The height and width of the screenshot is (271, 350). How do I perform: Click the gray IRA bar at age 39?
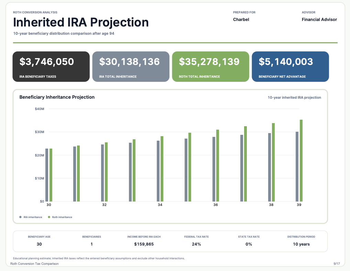(x=297, y=166)
